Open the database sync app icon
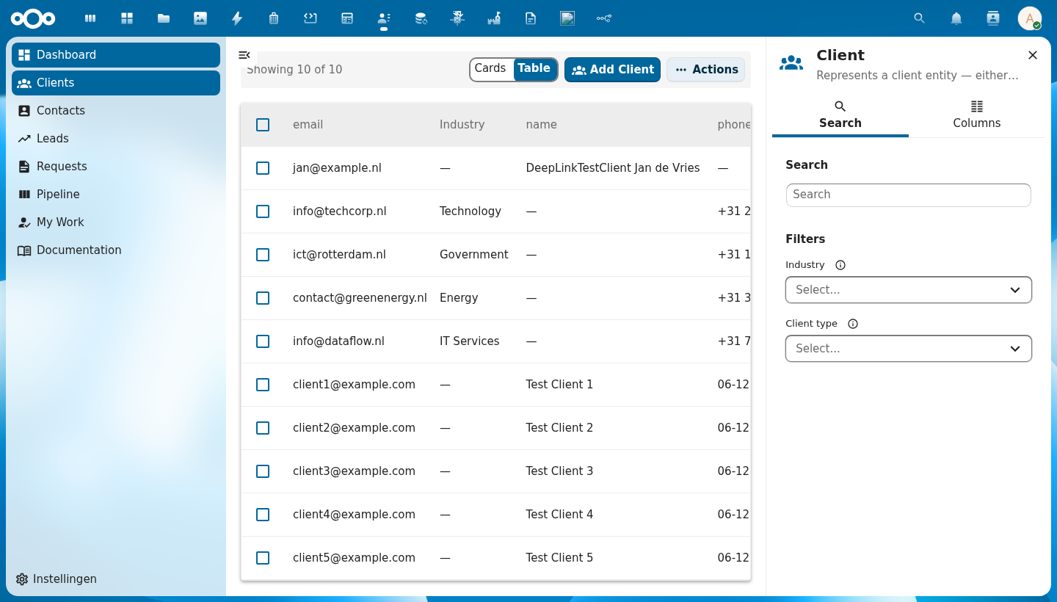The width and height of the screenshot is (1057, 602). pyautogui.click(x=421, y=18)
